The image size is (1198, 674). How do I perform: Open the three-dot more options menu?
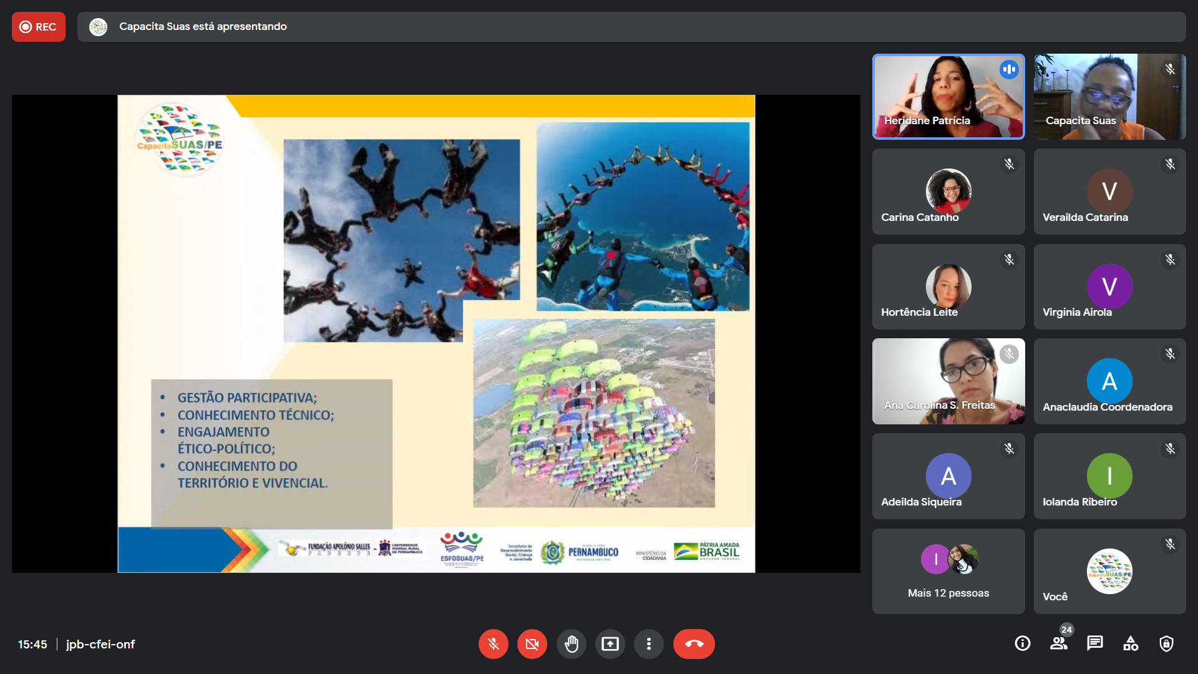649,644
